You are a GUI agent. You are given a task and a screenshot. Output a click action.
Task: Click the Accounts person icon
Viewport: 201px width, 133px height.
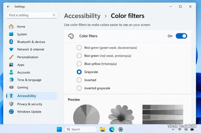pyautogui.click(x=11, y=72)
